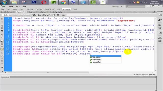Switch to the db.php document tab
The image size is (163, 91).
[32, 12]
